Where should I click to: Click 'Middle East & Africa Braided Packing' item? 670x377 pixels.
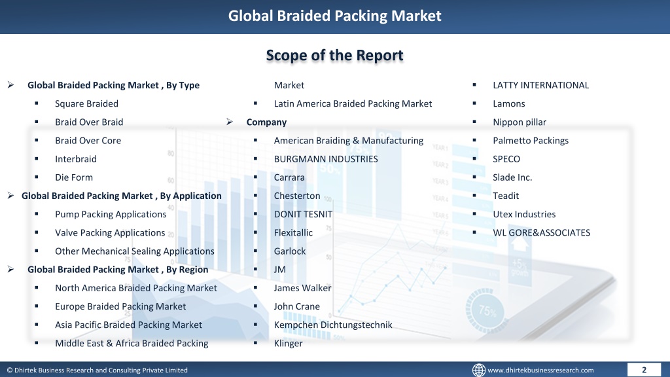132,343
